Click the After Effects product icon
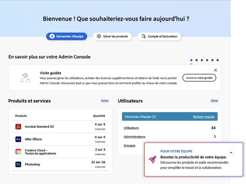The image size is (246, 184). tap(18, 139)
